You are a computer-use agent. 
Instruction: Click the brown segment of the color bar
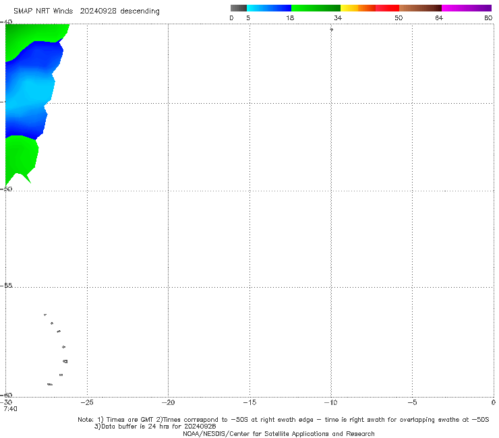click(420, 8)
